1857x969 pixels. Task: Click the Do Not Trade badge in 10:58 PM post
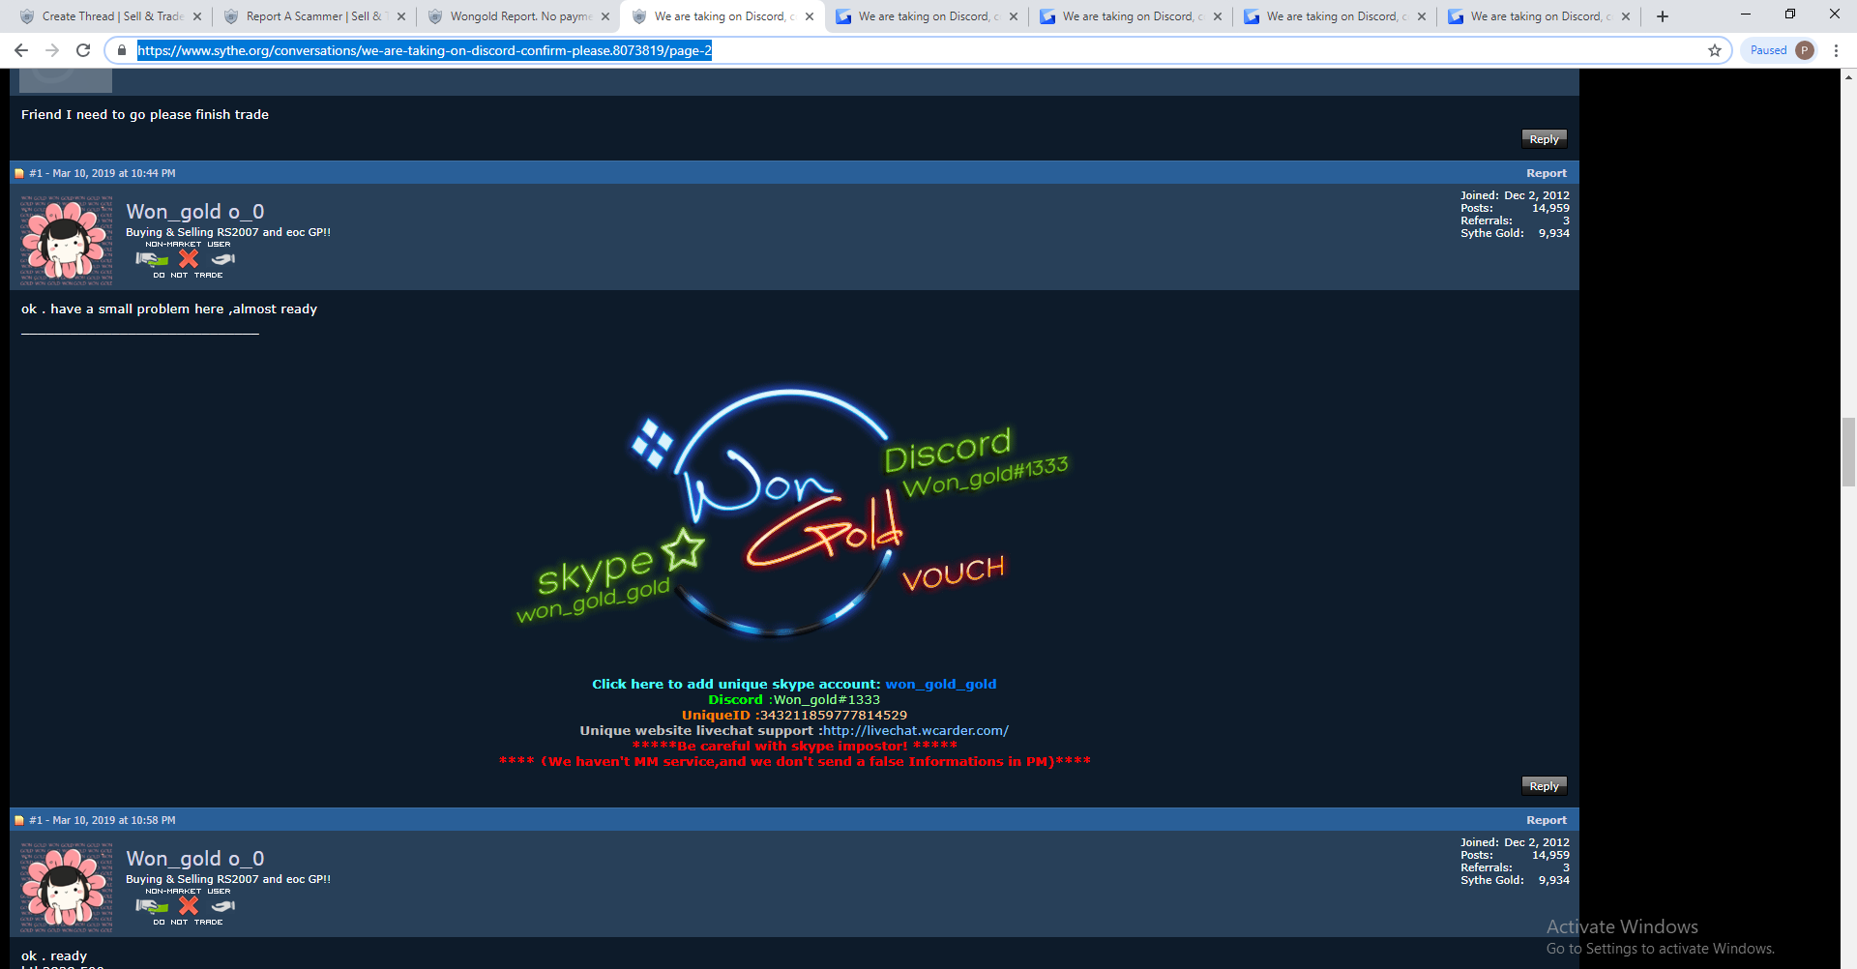188,906
